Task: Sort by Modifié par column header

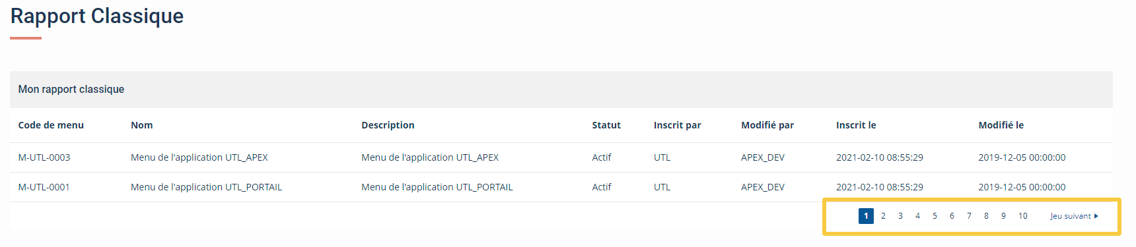Action: (x=767, y=125)
